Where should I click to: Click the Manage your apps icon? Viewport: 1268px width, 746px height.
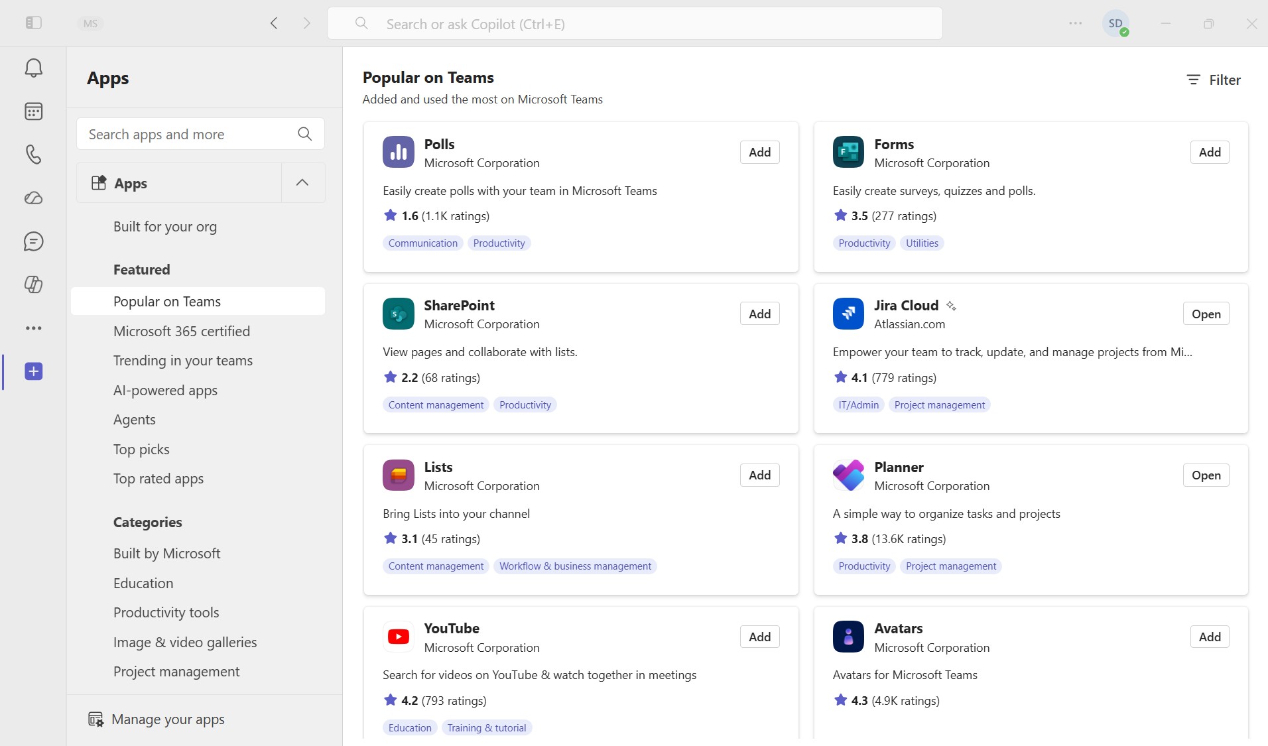click(x=95, y=719)
